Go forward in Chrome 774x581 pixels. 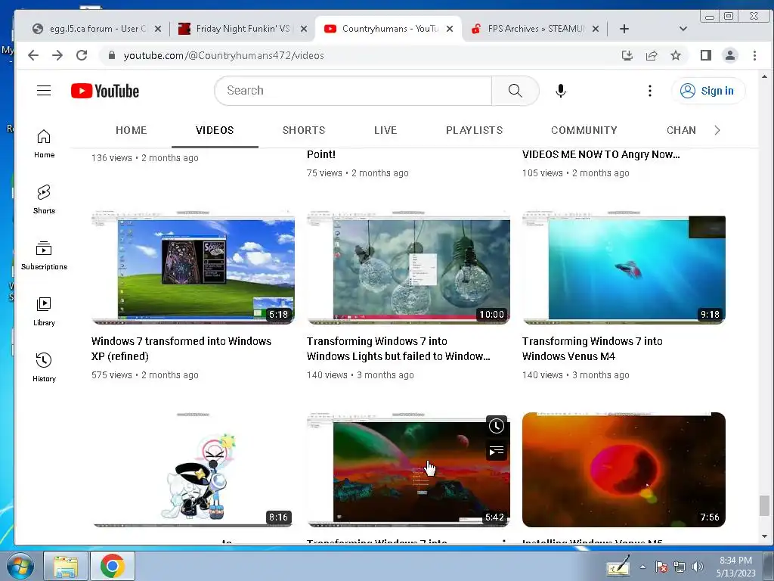coord(57,55)
